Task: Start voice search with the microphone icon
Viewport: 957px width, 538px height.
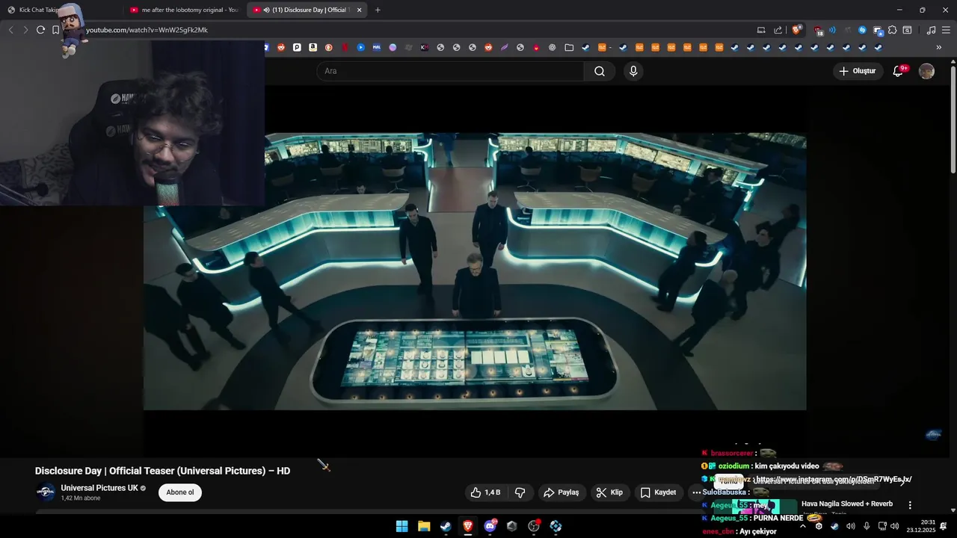Action: coord(633,71)
